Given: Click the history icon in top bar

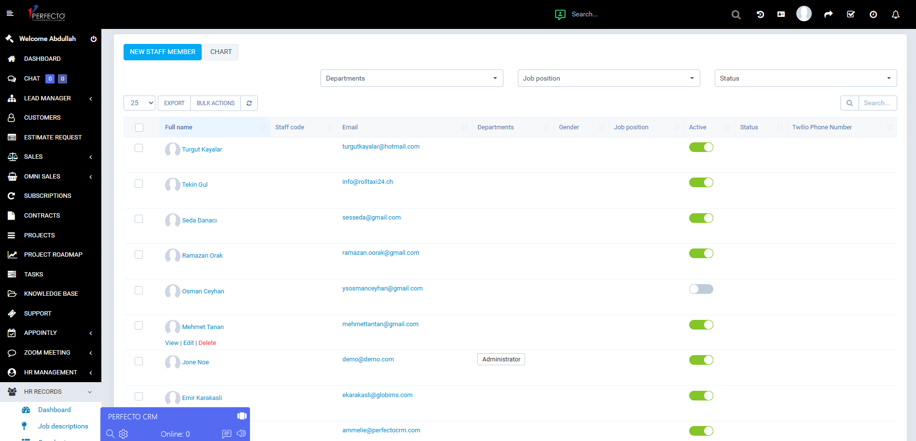Looking at the screenshot, I should coord(760,14).
